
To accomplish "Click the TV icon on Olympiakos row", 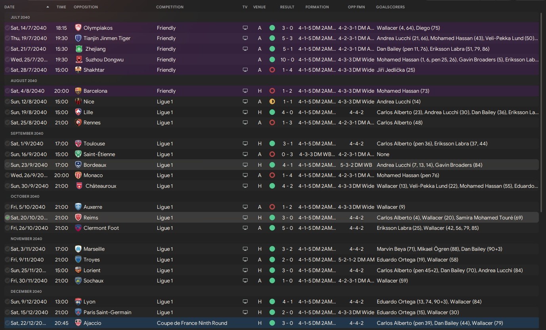I will pos(245,28).
